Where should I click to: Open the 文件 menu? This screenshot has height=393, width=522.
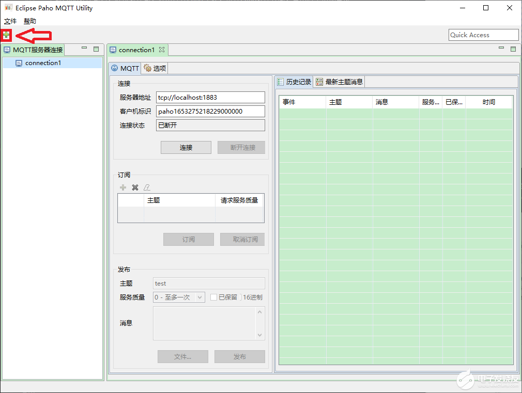[x=10, y=21]
